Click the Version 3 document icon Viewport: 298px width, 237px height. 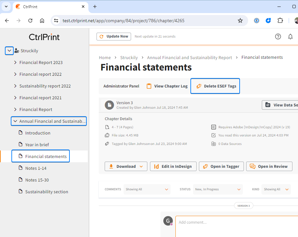click(110, 105)
